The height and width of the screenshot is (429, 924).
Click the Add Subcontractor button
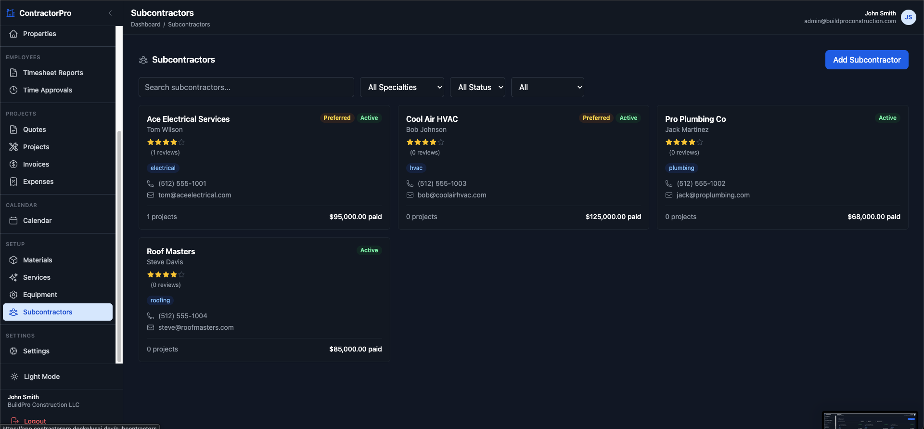(x=866, y=60)
